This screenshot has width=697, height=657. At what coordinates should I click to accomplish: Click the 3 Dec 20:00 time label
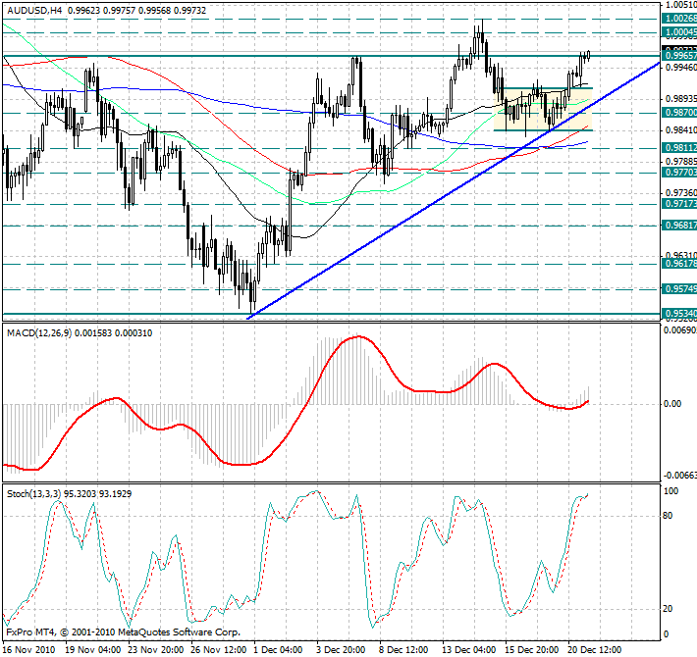pyautogui.click(x=341, y=650)
